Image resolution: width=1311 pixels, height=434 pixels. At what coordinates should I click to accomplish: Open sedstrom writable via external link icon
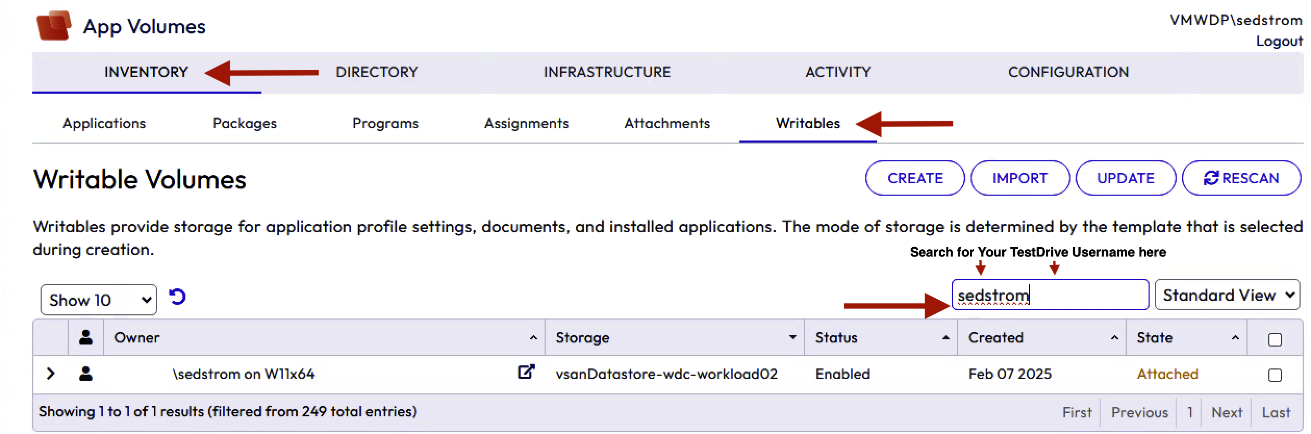[x=526, y=372]
